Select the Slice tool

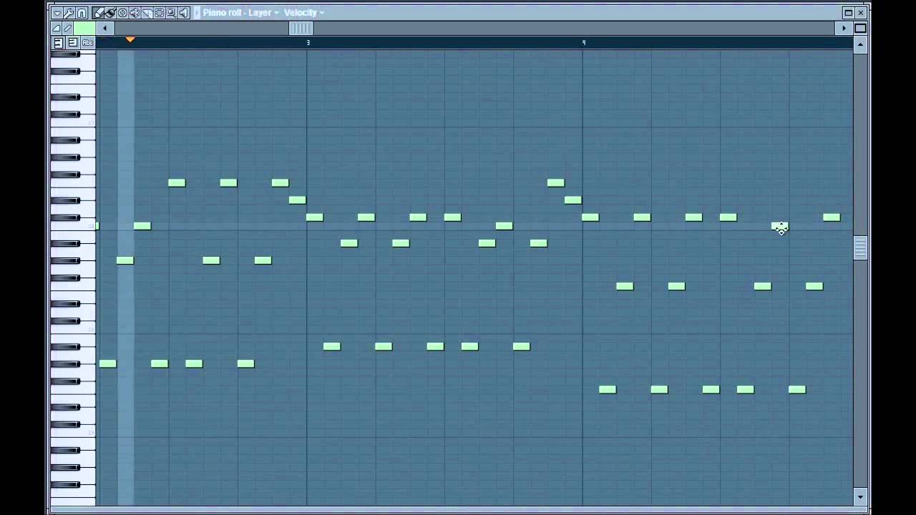(x=147, y=13)
